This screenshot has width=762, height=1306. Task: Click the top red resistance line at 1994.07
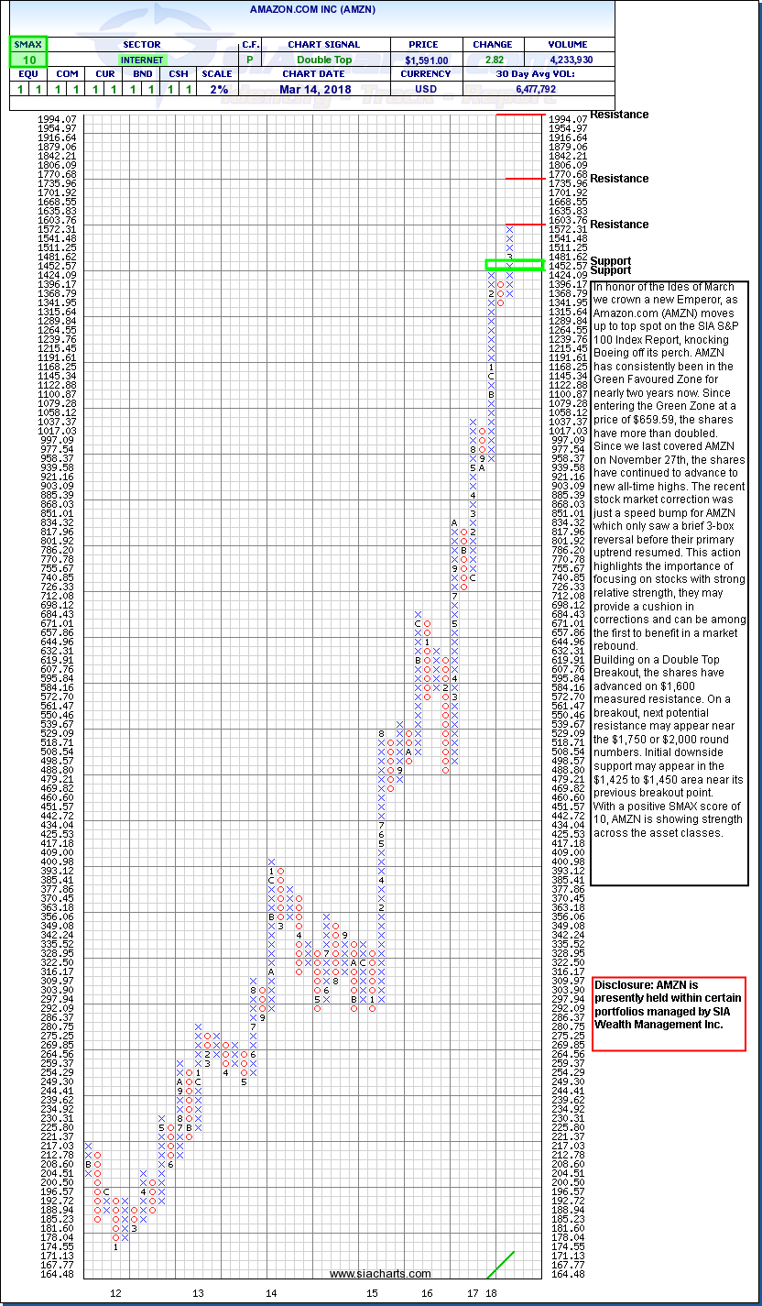point(520,115)
